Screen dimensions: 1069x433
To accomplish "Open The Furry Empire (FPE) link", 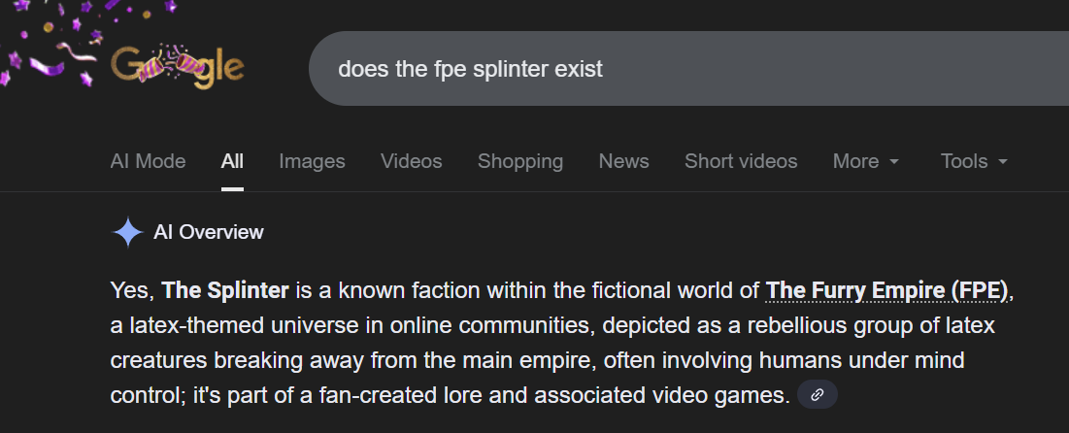I will point(887,290).
